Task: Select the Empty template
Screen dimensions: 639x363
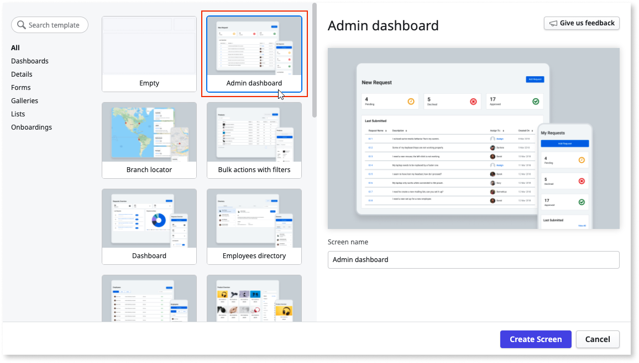Action: coord(149,54)
